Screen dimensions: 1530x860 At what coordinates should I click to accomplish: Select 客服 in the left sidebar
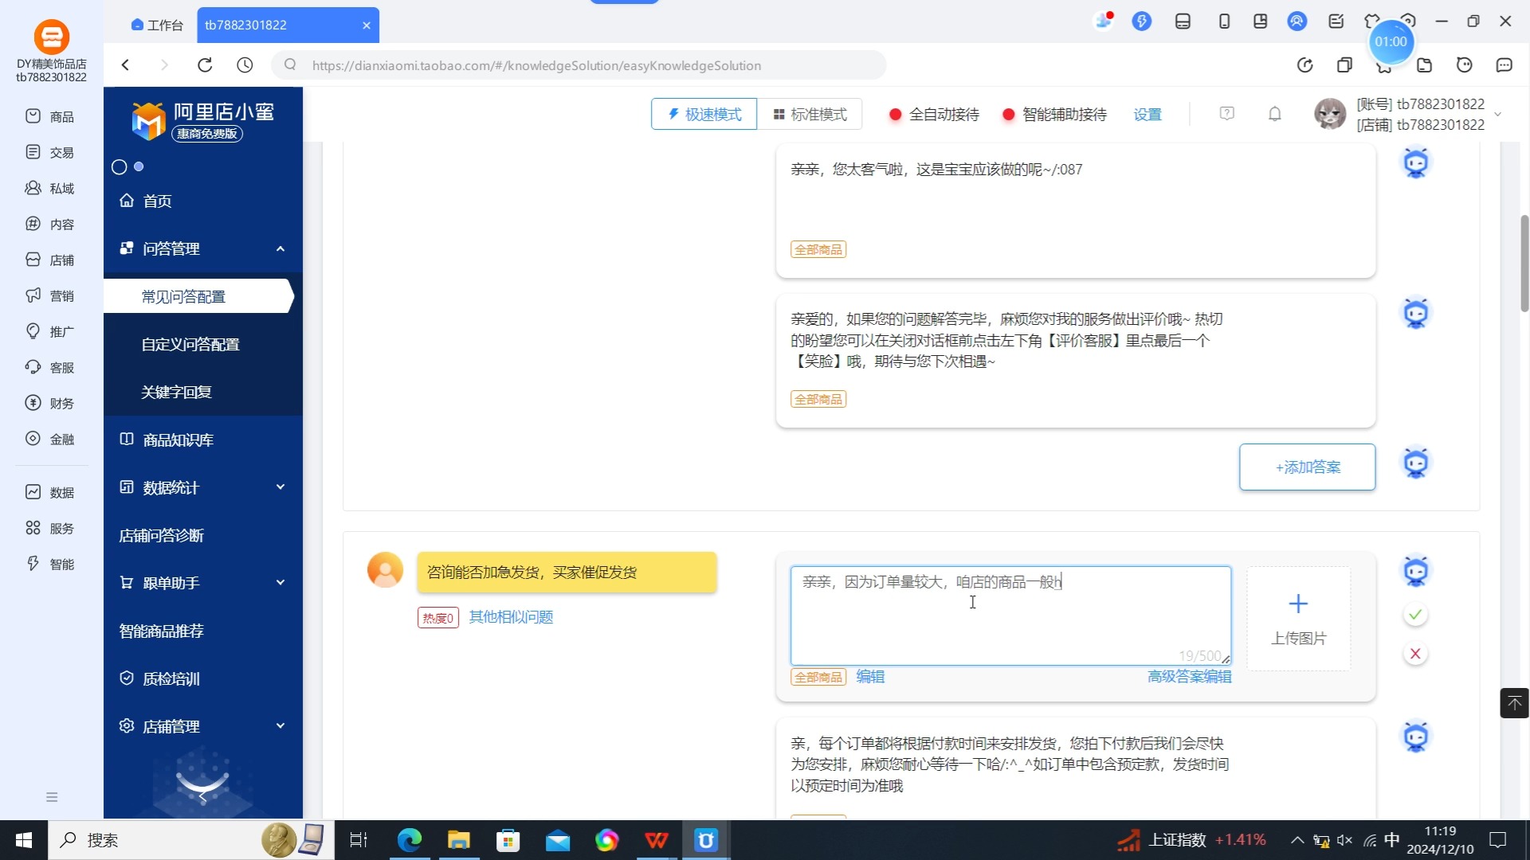(50, 367)
